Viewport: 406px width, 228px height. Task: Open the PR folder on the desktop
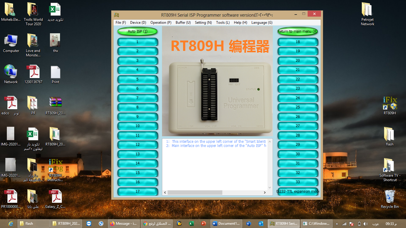33,106
